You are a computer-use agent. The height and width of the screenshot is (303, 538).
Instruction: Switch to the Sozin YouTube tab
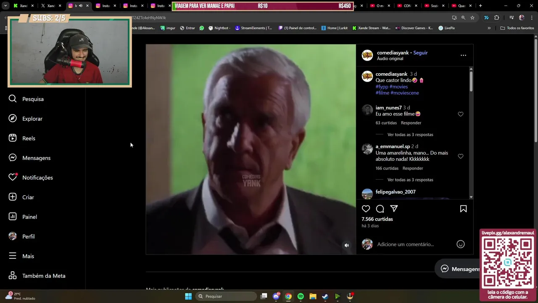click(x=433, y=6)
